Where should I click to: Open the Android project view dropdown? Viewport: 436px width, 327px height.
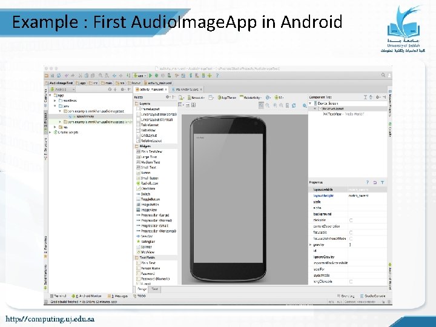click(63, 89)
